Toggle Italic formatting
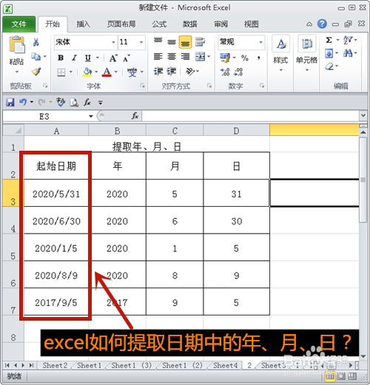The height and width of the screenshot is (385, 370). click(x=74, y=58)
